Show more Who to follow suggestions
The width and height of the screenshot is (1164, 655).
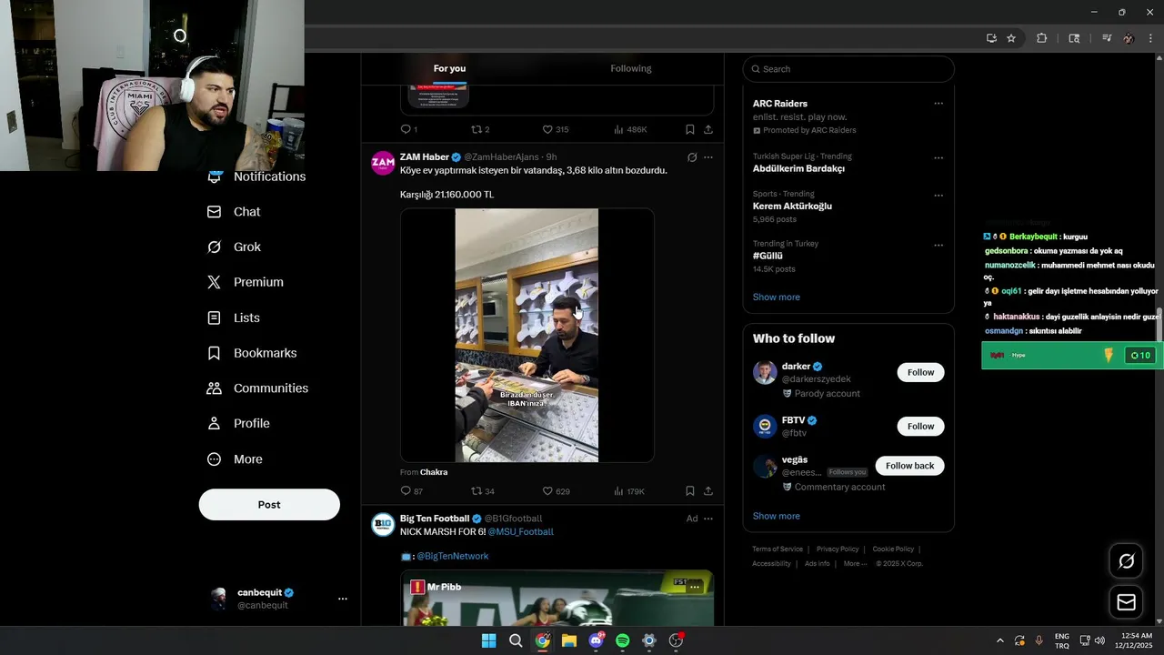tap(776, 516)
